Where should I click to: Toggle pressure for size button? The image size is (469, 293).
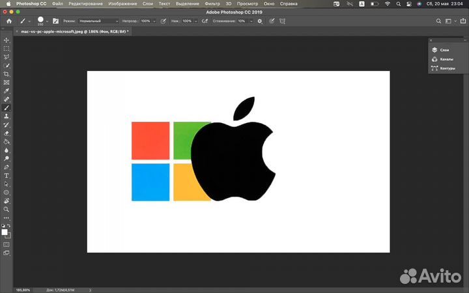coord(272,21)
